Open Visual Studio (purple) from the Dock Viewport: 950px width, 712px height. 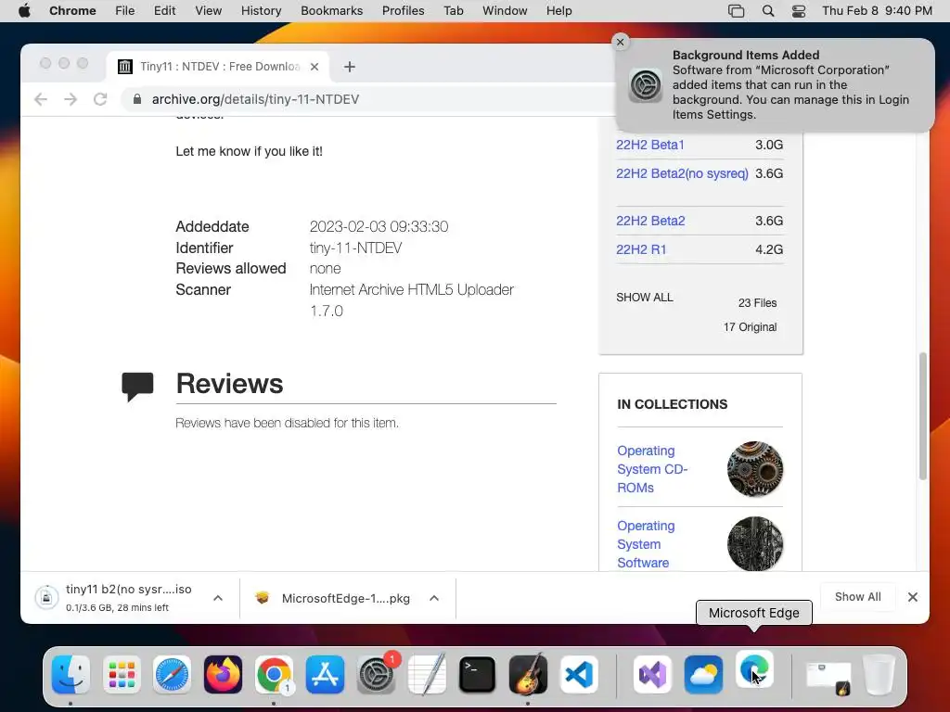point(652,674)
